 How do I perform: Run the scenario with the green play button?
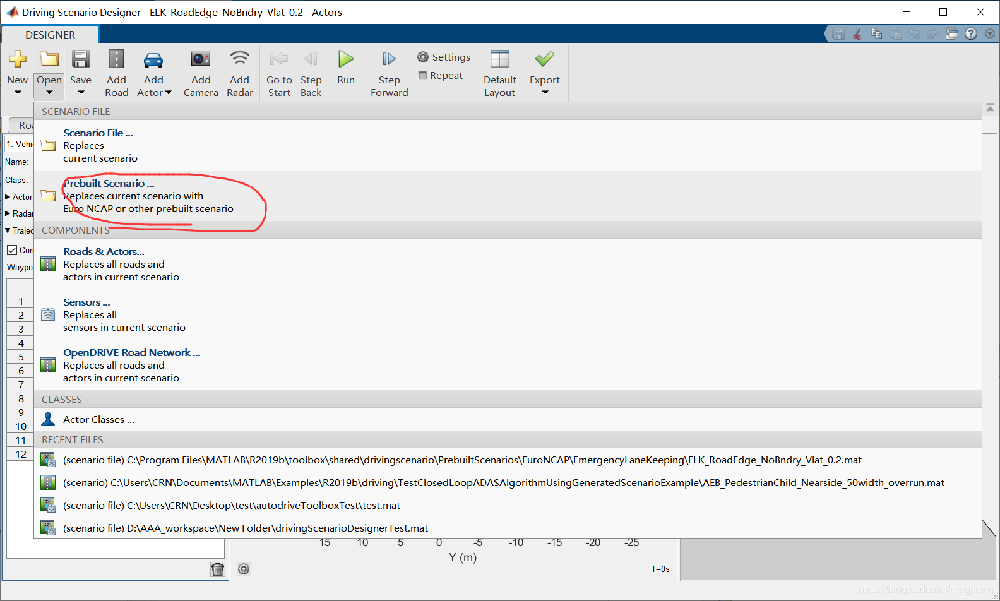click(x=345, y=59)
